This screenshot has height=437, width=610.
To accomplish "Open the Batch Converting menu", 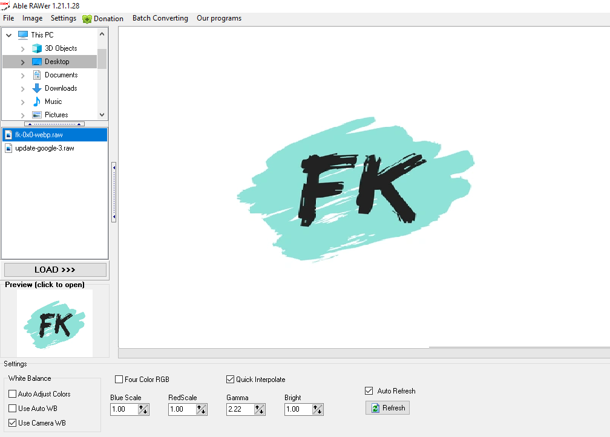I will tap(160, 18).
